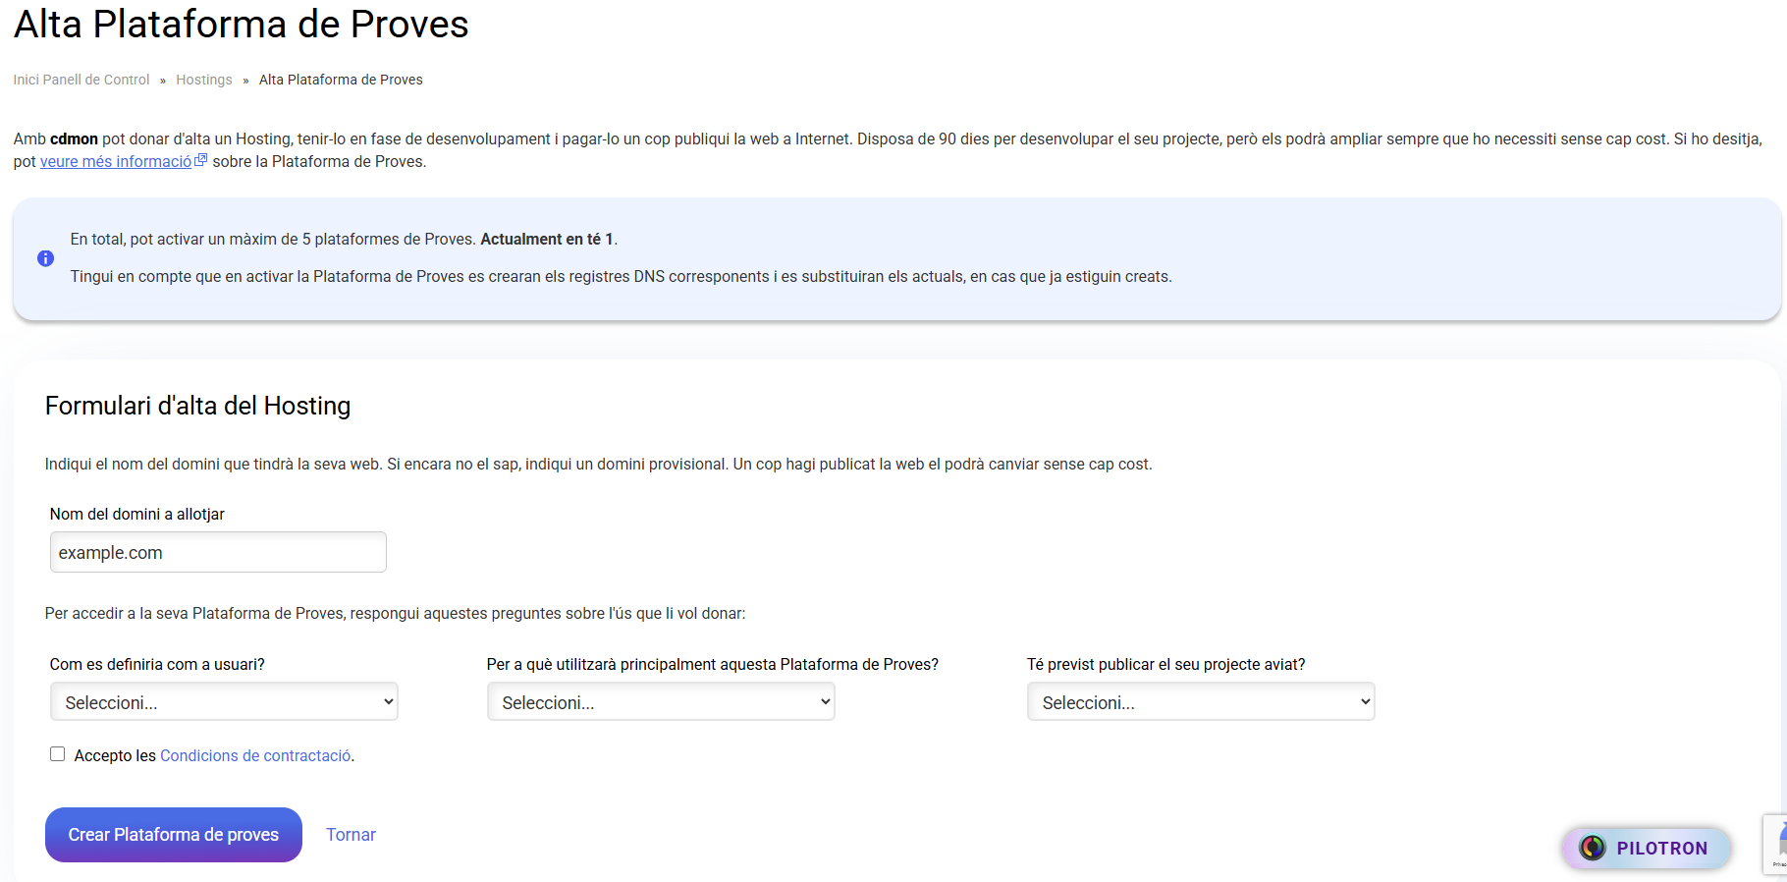Image resolution: width=1787 pixels, height=882 pixels.
Task: Click the 'Tornar' link
Action: click(351, 835)
